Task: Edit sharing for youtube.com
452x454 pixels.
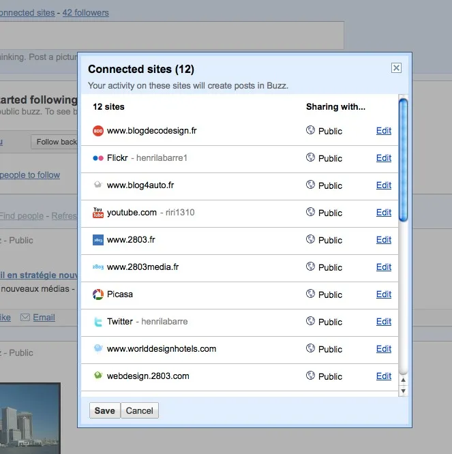Action: [384, 213]
